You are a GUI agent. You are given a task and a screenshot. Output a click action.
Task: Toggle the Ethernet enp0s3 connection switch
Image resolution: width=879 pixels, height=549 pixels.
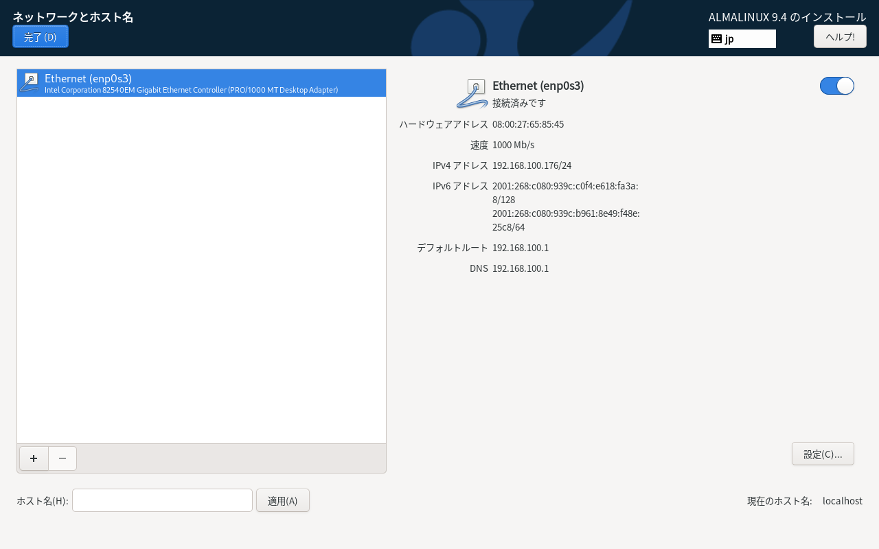coord(836,86)
